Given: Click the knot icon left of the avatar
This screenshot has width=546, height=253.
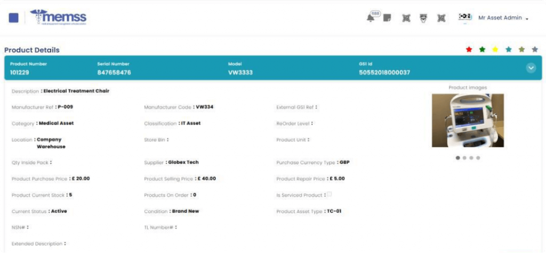Looking at the screenshot, I should coord(441,18).
